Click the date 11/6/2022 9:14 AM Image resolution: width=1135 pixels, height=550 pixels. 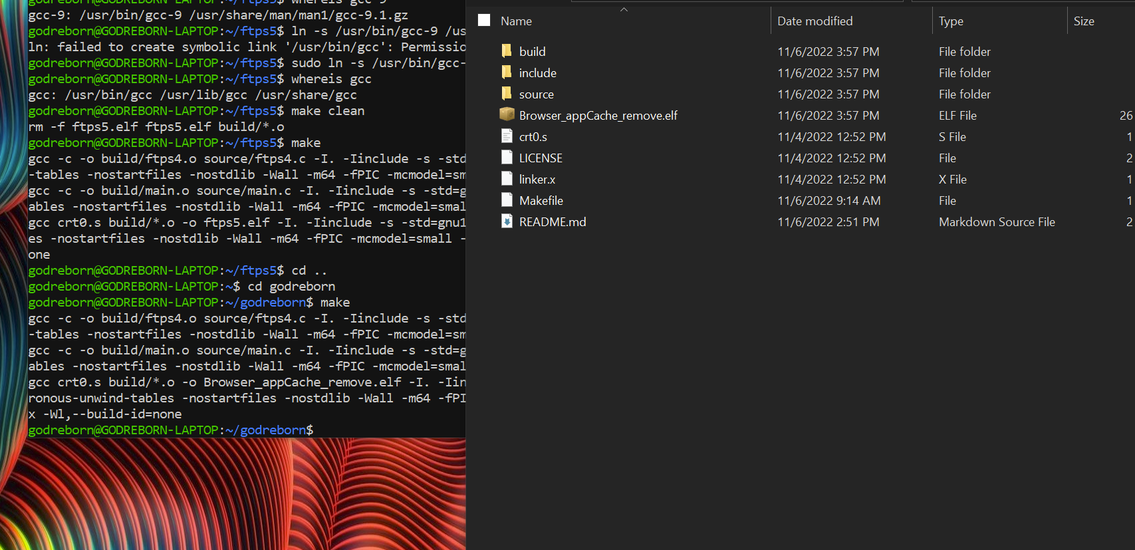coord(828,200)
